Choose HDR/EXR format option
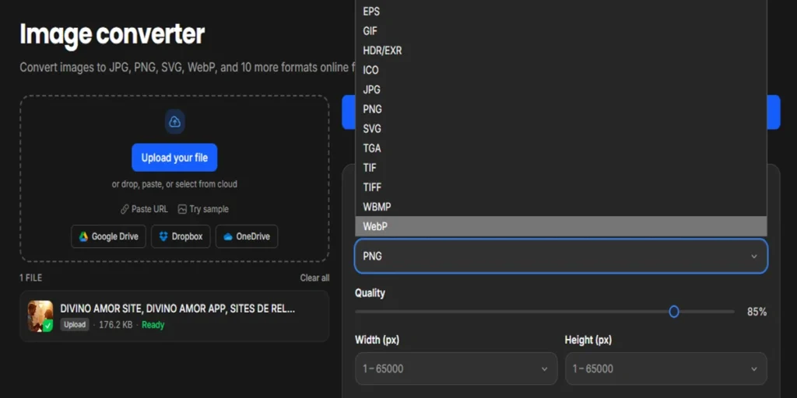The height and width of the screenshot is (398, 797). pos(560,51)
